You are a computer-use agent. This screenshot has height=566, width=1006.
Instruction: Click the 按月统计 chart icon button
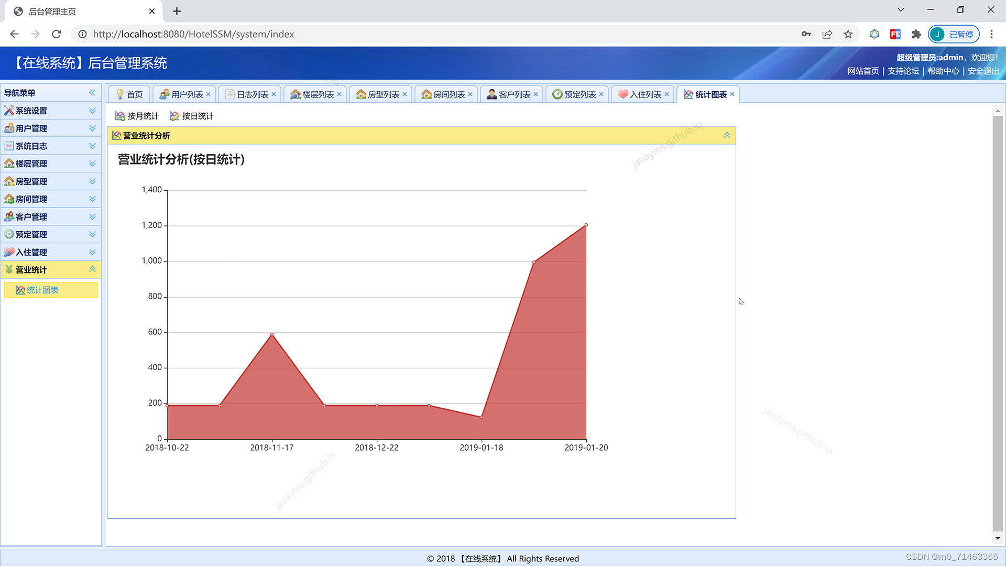(137, 116)
